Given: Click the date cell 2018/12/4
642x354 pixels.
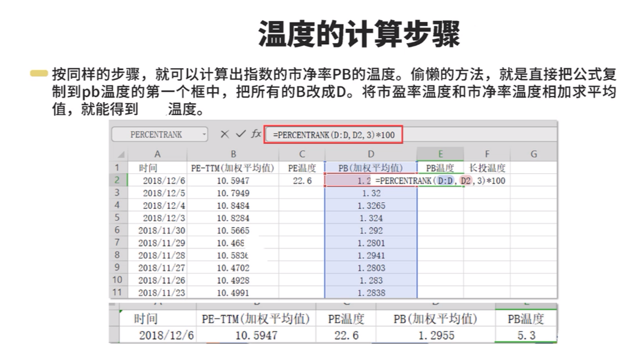Looking at the screenshot, I should pyautogui.click(x=157, y=205).
